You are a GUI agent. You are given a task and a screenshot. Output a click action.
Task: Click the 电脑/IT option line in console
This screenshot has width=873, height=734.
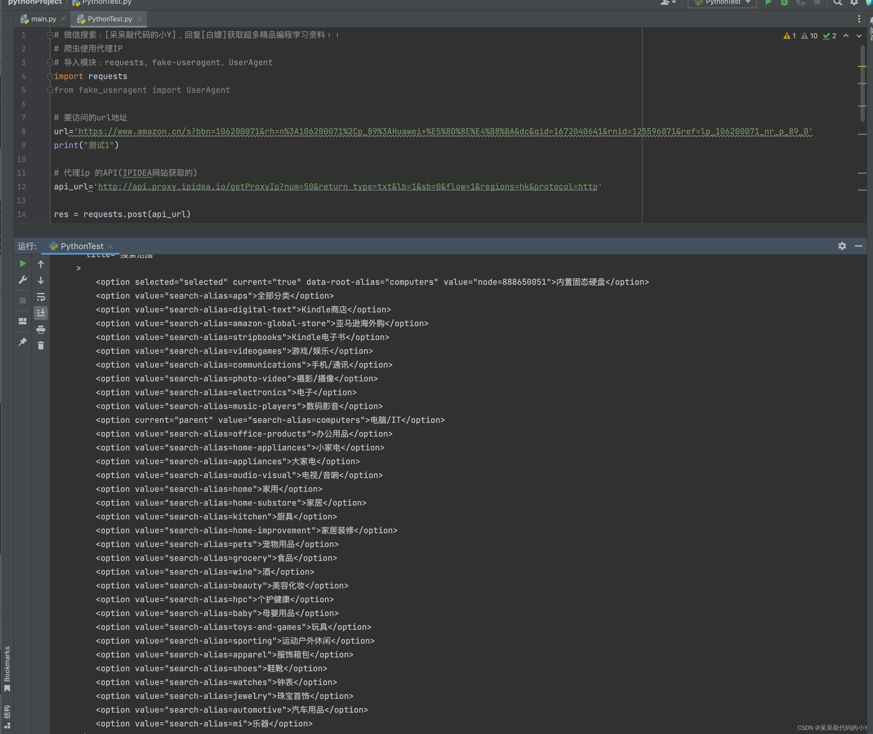tap(270, 420)
